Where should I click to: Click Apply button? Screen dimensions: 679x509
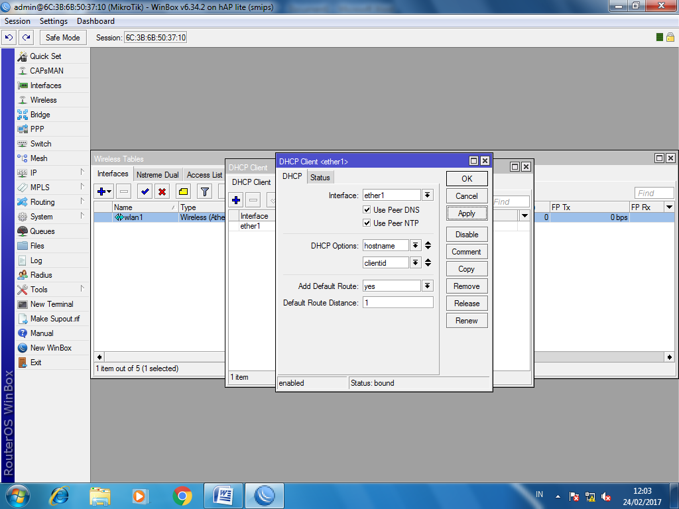[467, 213]
